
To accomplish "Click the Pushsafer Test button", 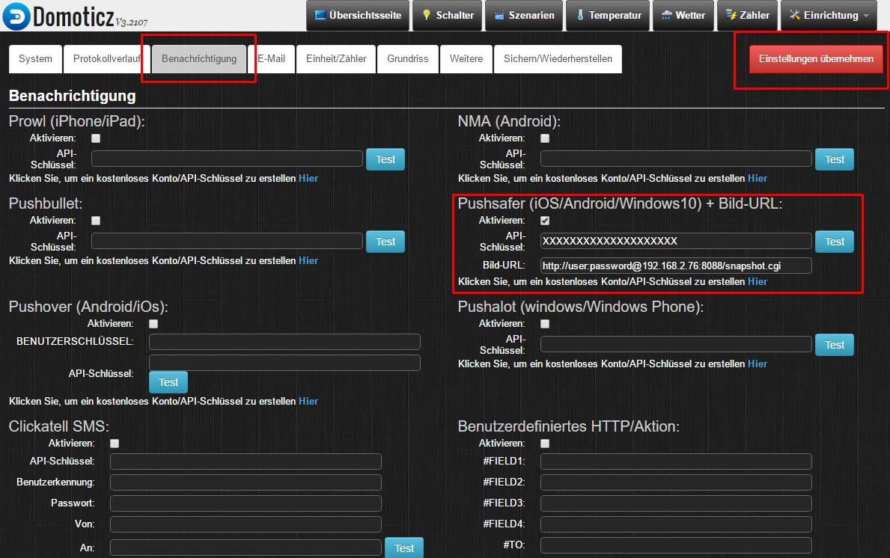I will coord(835,242).
